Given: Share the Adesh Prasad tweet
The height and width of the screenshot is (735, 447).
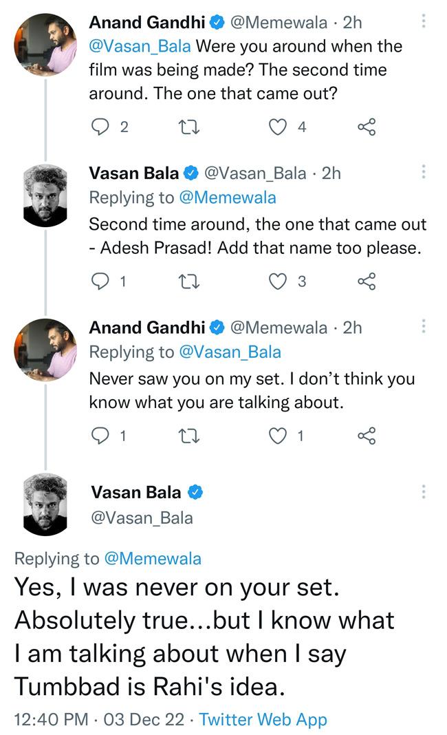Looking at the screenshot, I should pos(367,281).
